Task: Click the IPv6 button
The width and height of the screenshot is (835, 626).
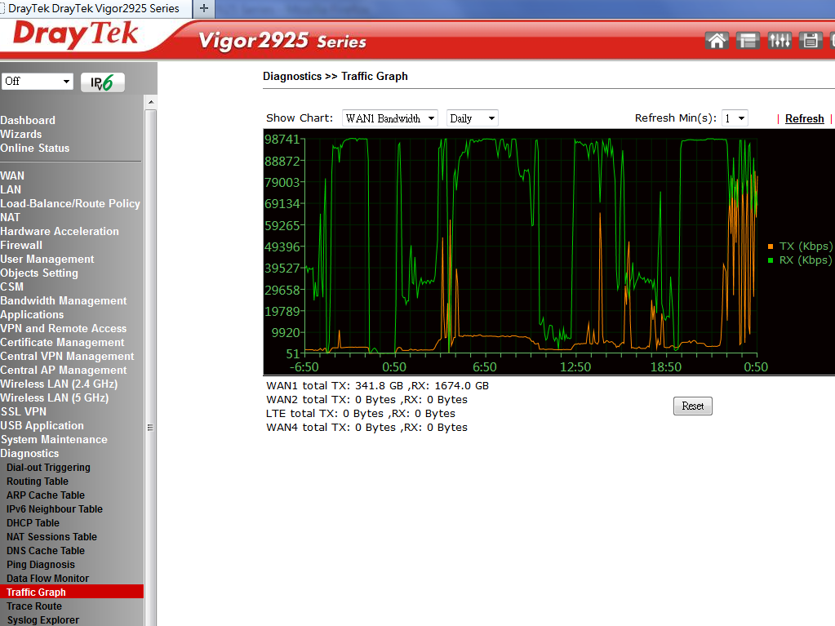Action: click(x=102, y=82)
